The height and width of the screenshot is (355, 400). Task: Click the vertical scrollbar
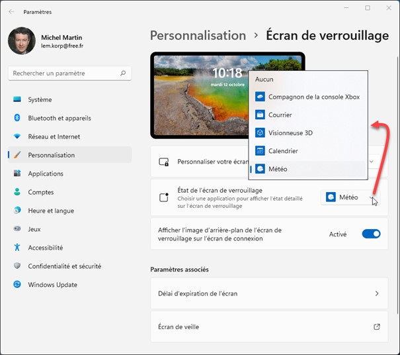[x=397, y=185]
